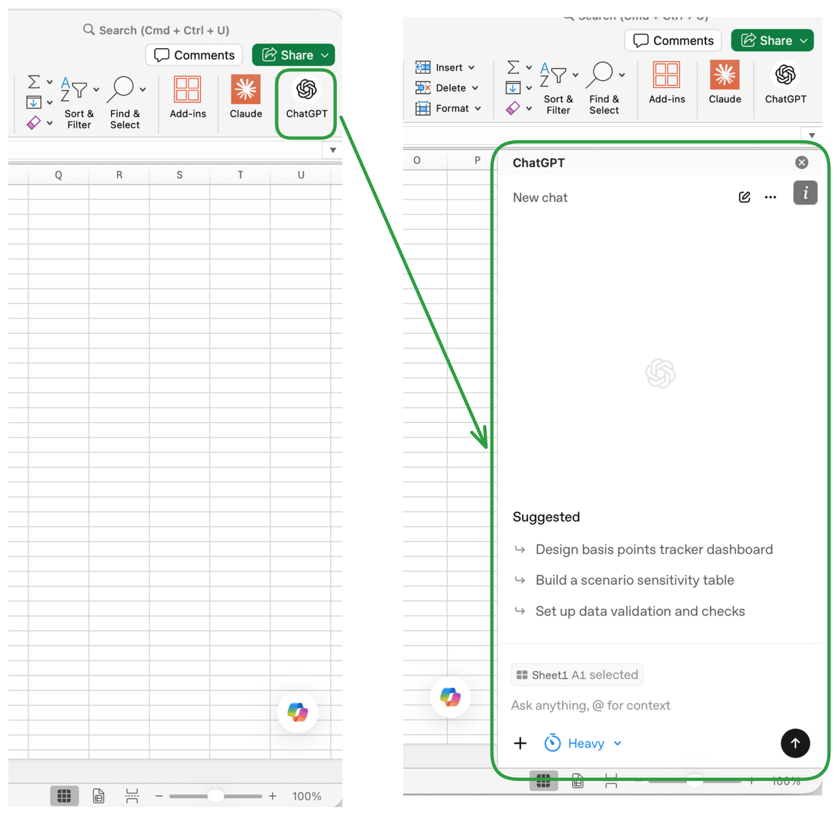Click 100% zoom level in left status bar
This screenshot has width=837, height=815.
coord(307,796)
